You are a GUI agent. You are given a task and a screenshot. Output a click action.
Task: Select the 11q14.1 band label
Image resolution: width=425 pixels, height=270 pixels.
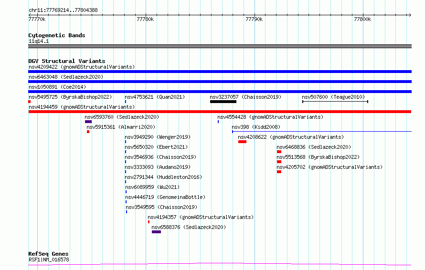click(39, 41)
